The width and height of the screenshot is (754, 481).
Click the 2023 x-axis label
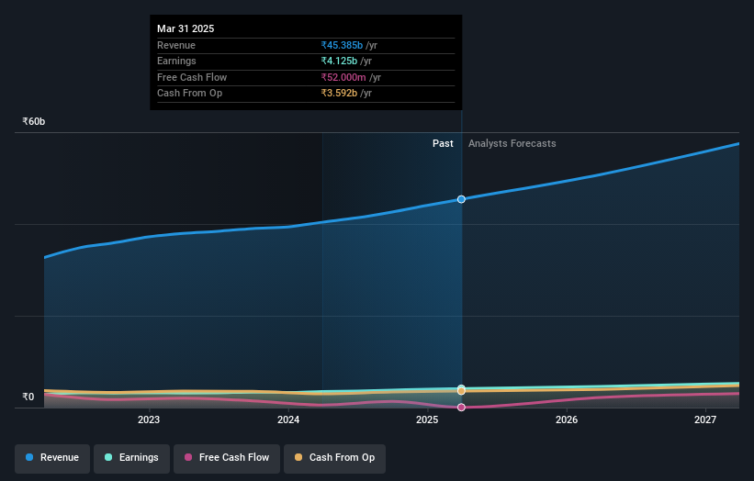(149, 419)
